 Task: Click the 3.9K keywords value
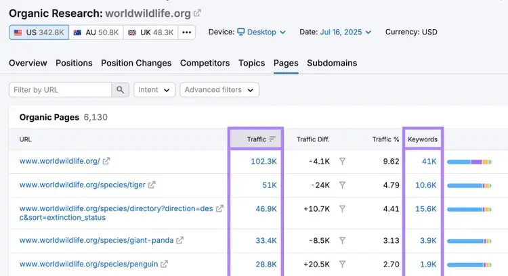pyautogui.click(x=428, y=241)
